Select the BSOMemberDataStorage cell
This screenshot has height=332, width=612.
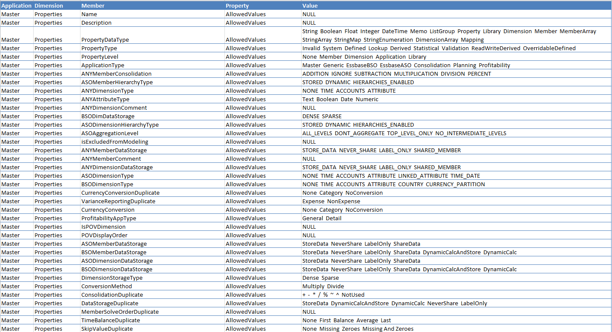152,253
